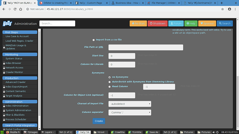
Task: Click the File Path or URL input field
Action: point(146,47)
